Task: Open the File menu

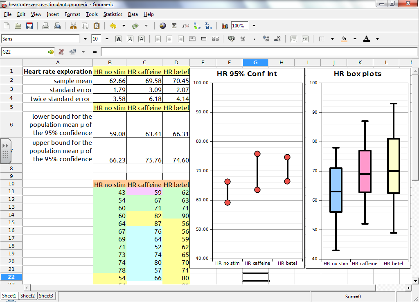Action: coord(8,14)
